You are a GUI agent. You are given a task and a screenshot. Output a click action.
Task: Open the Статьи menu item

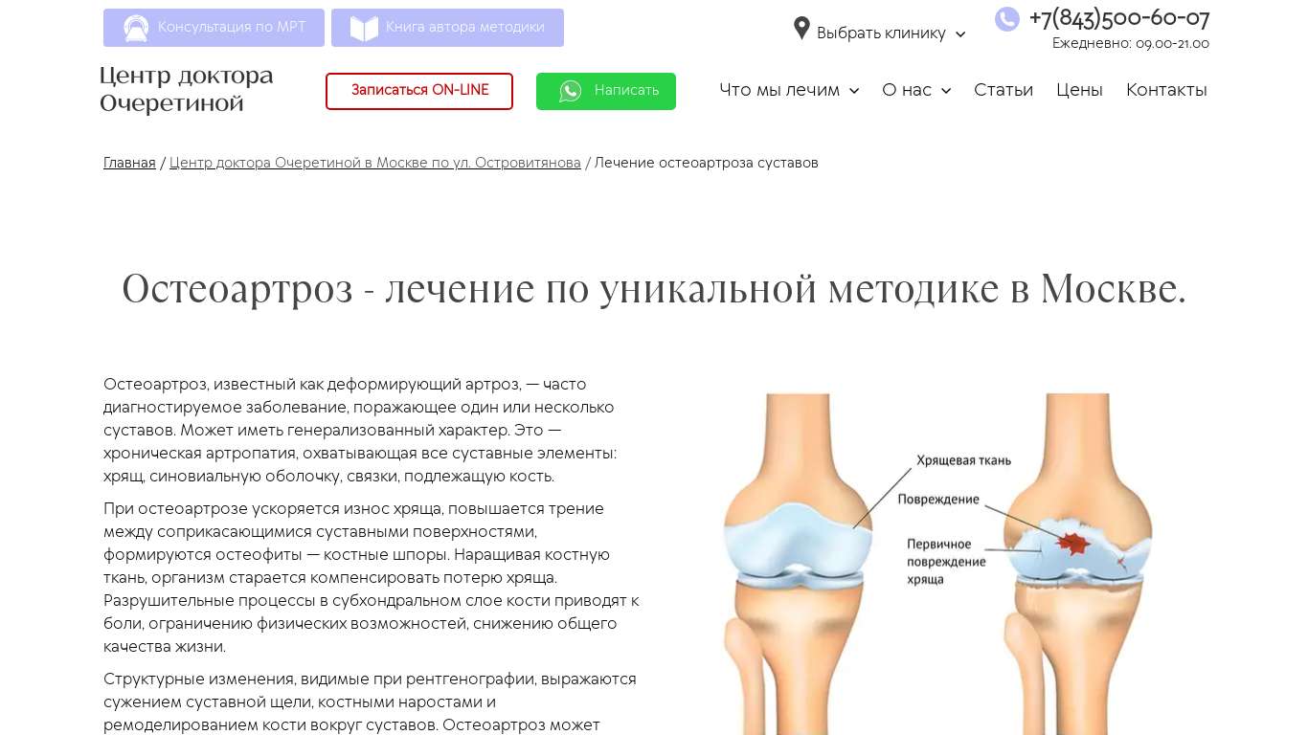[1004, 90]
